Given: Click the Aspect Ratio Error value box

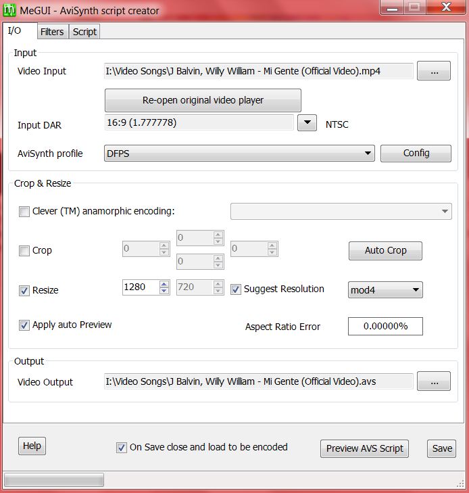Looking at the screenshot, I should [385, 327].
